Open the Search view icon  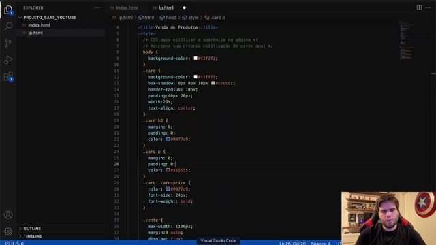(x=8, y=27)
